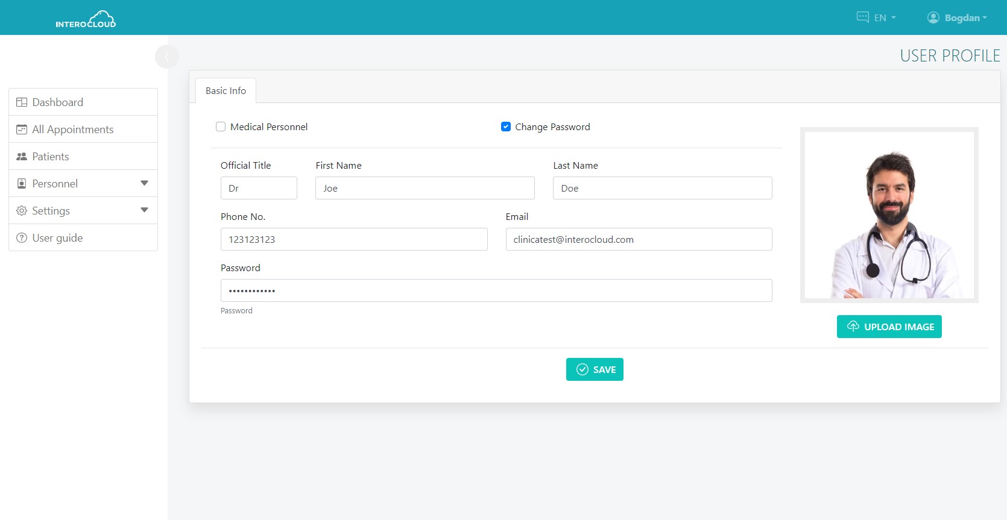
Task: Click into the Email input field
Action: (639, 239)
